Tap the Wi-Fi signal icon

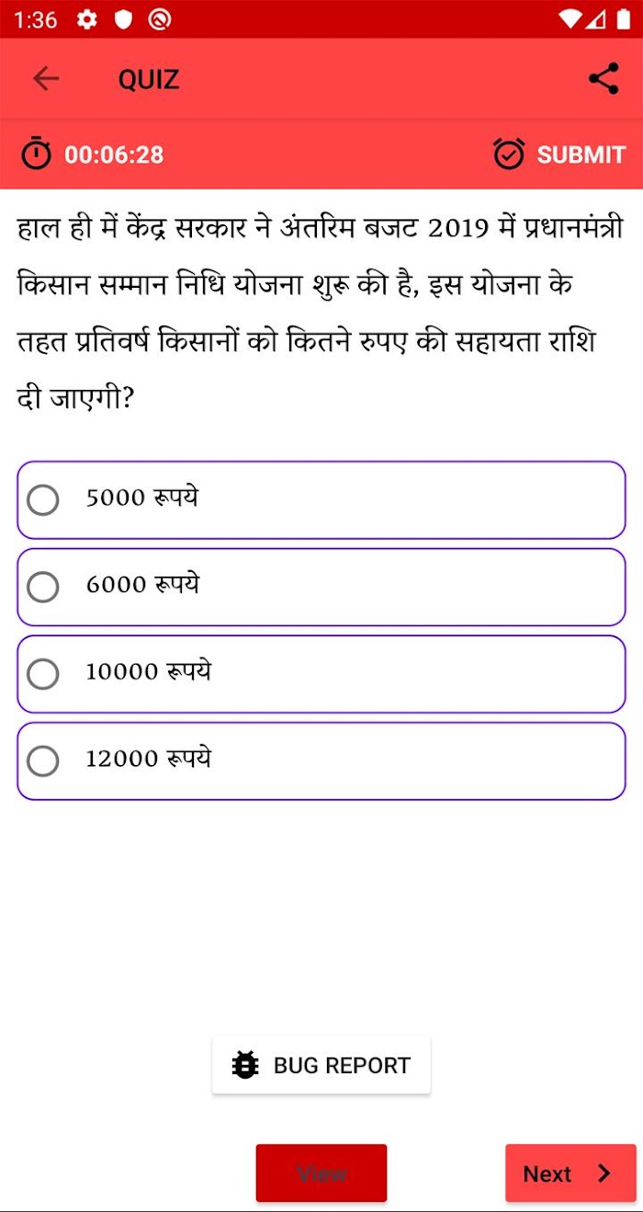click(x=570, y=19)
